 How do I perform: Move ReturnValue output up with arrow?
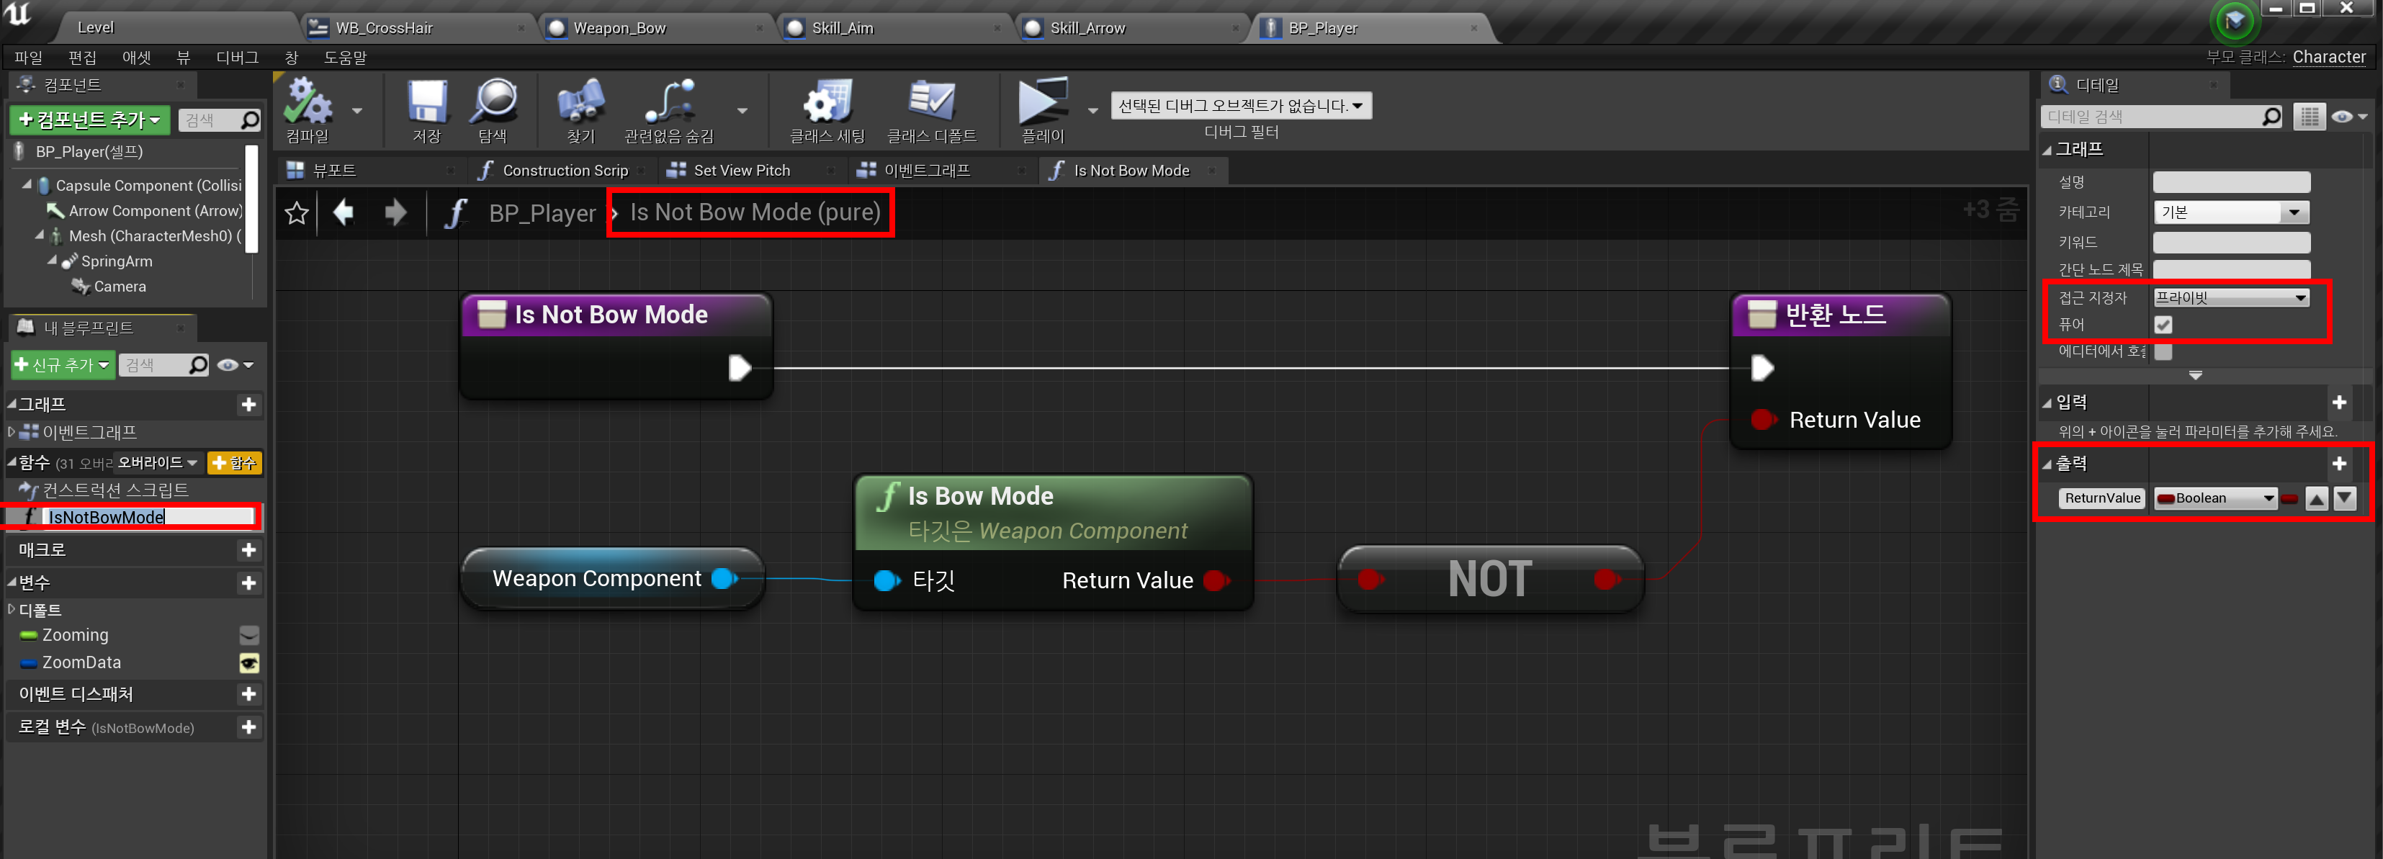(2317, 498)
